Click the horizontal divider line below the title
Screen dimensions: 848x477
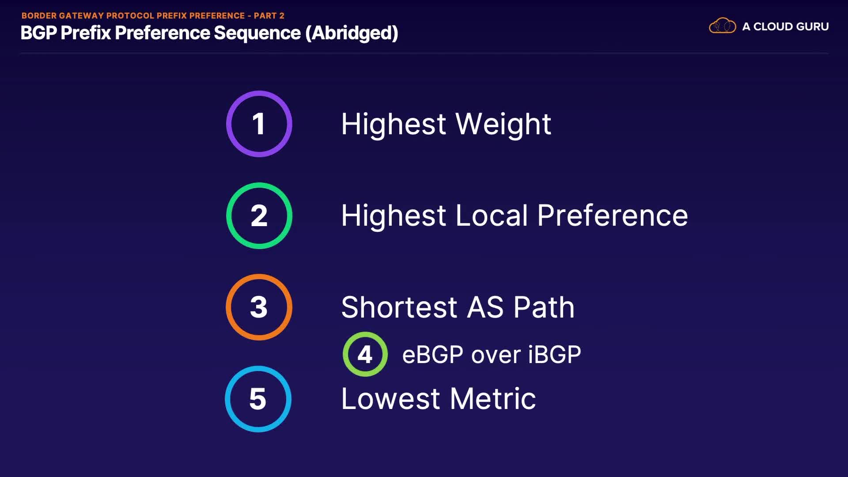pyautogui.click(x=424, y=53)
